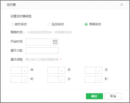Click inside the 年 value box
Image resolution: width=130 pixels, height=103 pixels.
click(16, 70)
